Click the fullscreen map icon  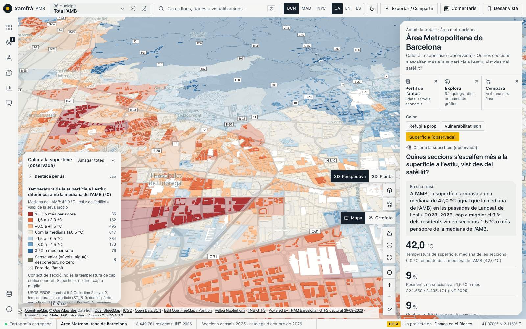389,257
